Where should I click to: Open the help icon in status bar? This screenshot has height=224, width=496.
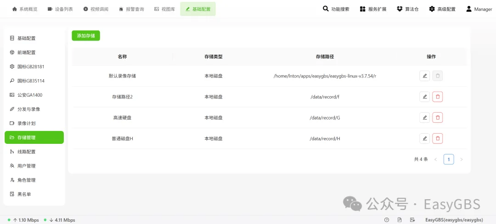point(387,220)
